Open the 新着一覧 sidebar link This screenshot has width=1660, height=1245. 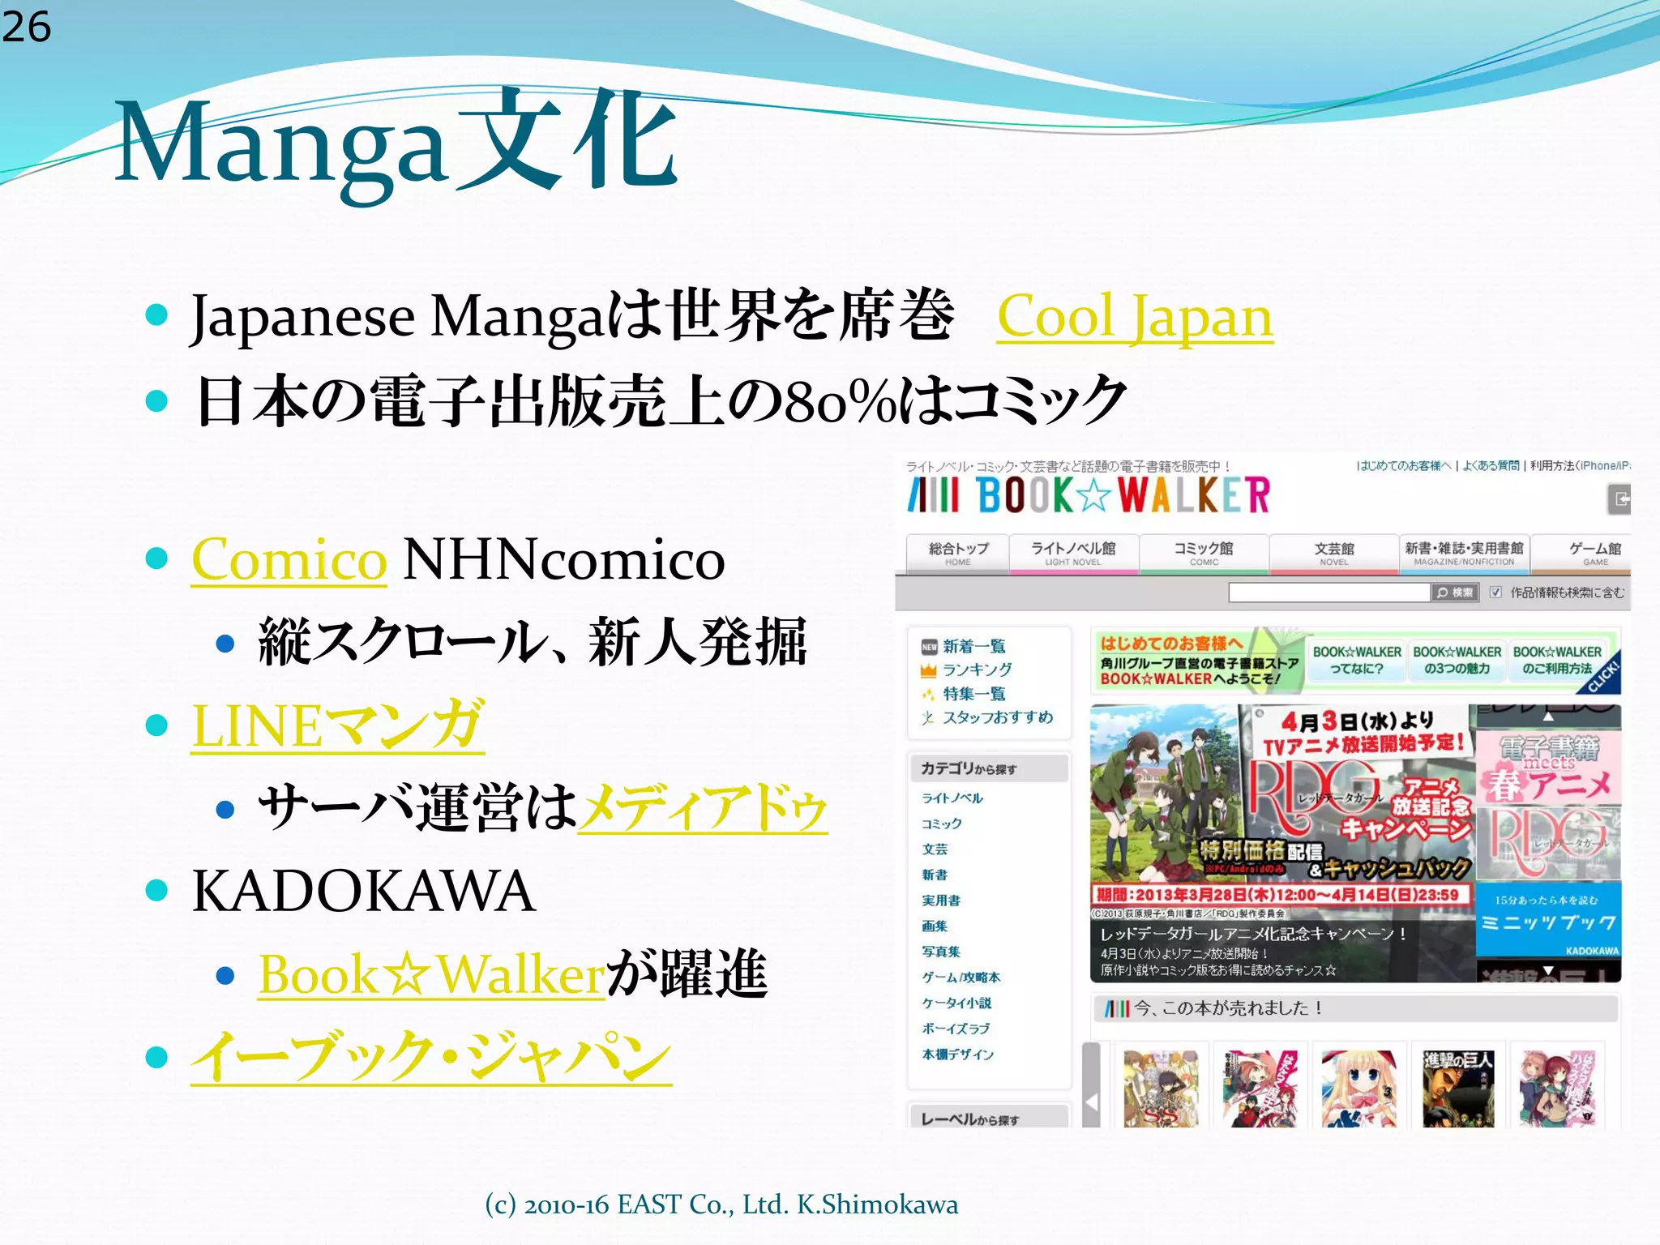click(x=974, y=646)
